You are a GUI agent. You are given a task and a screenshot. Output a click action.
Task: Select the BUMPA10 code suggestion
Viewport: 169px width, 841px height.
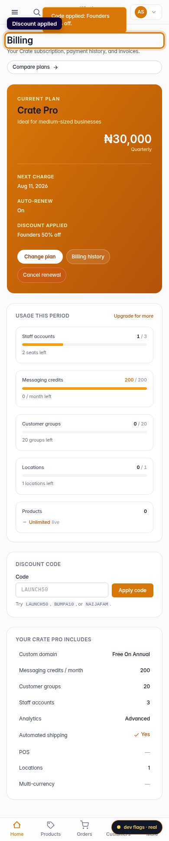[x=64, y=604]
